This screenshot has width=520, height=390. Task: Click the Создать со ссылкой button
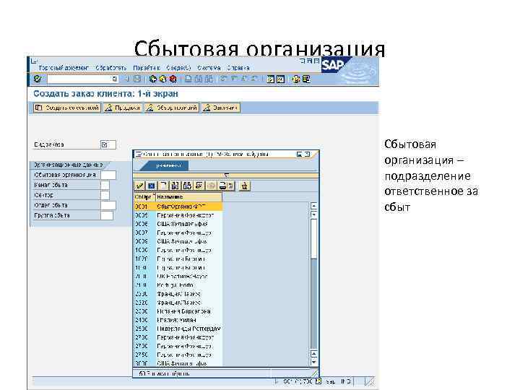click(x=67, y=108)
